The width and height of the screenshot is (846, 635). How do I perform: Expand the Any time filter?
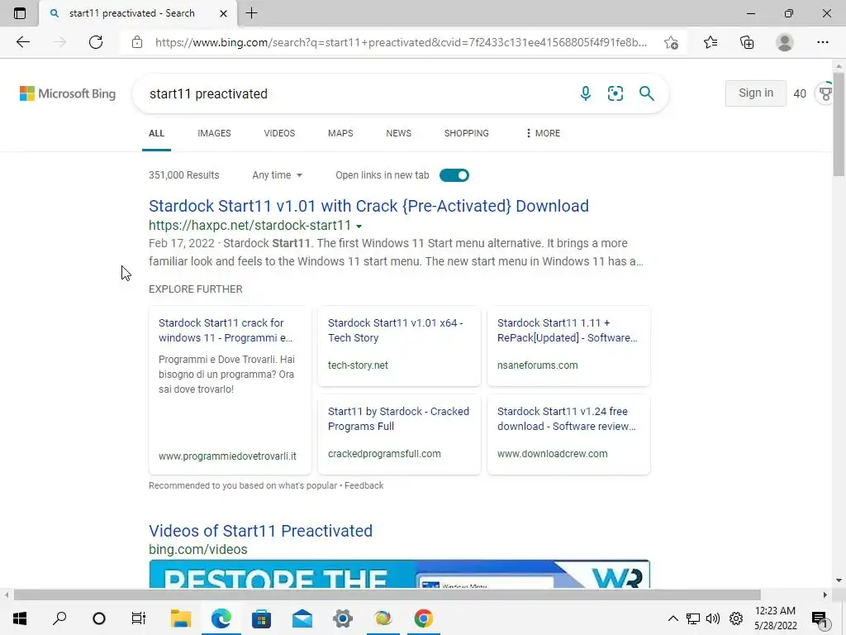277,175
